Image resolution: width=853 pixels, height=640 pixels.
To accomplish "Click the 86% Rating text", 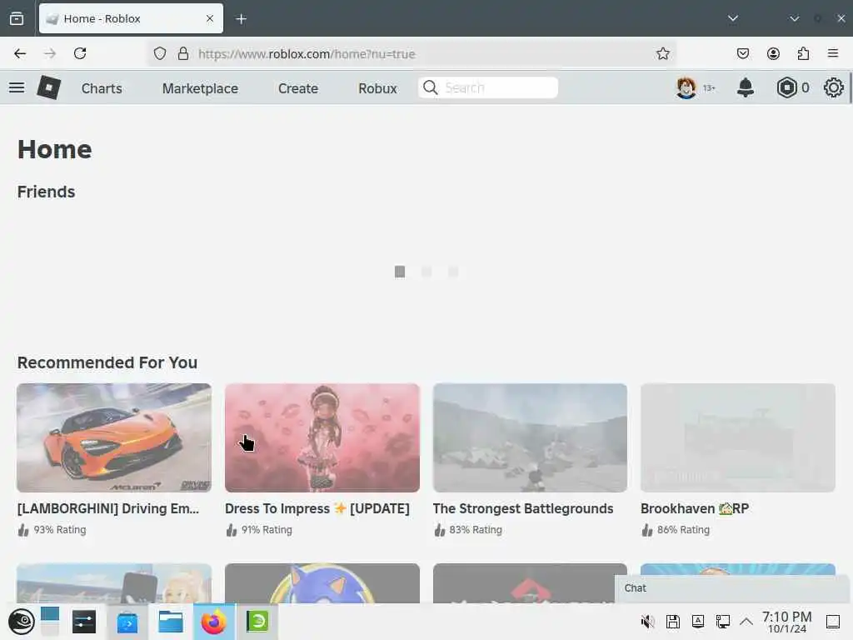I will (683, 529).
